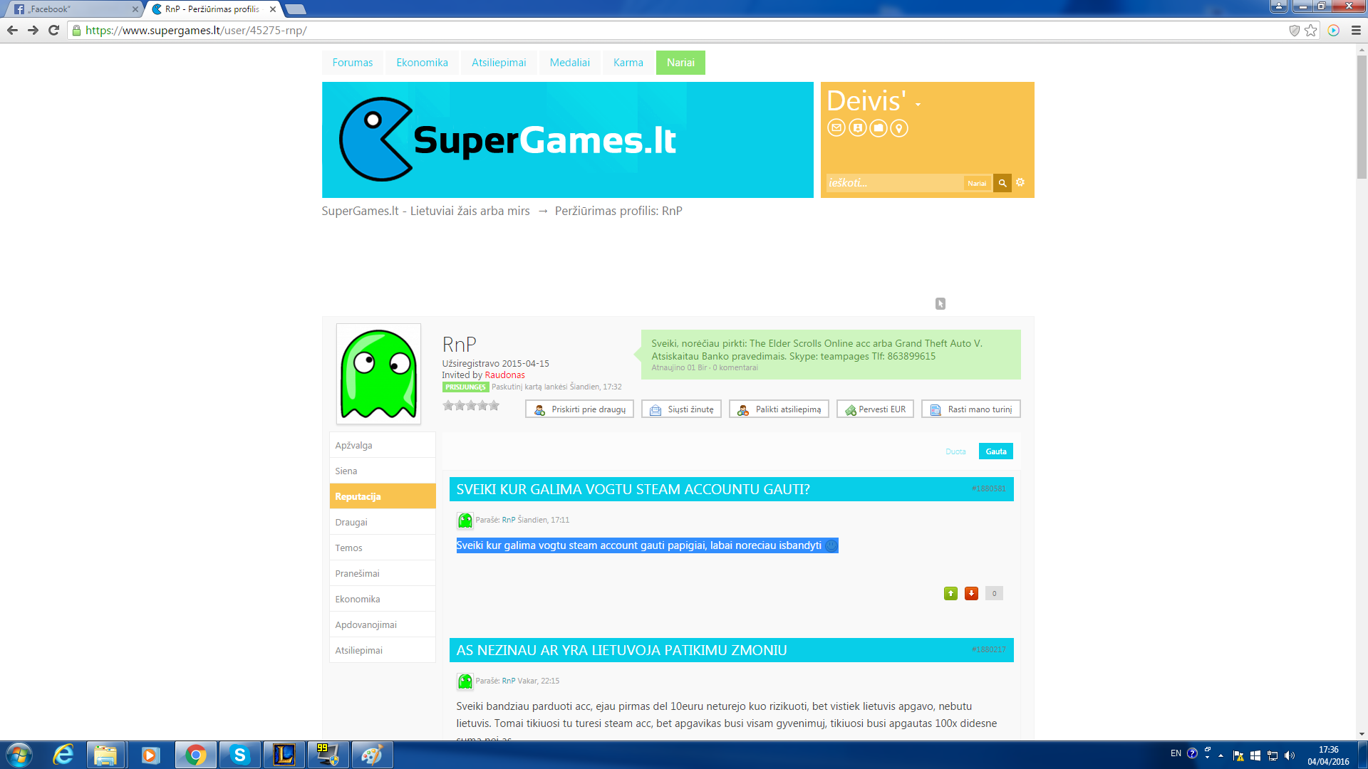Click the search magnifier button

[x=1002, y=183]
